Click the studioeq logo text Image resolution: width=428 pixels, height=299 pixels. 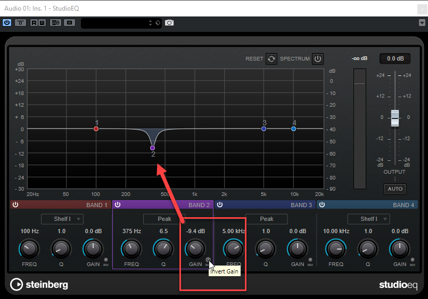398,285
